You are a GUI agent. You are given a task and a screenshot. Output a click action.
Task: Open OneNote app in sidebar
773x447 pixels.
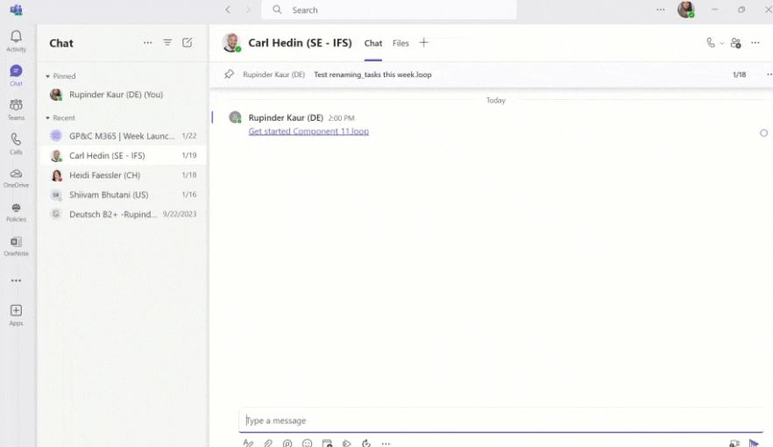point(16,246)
